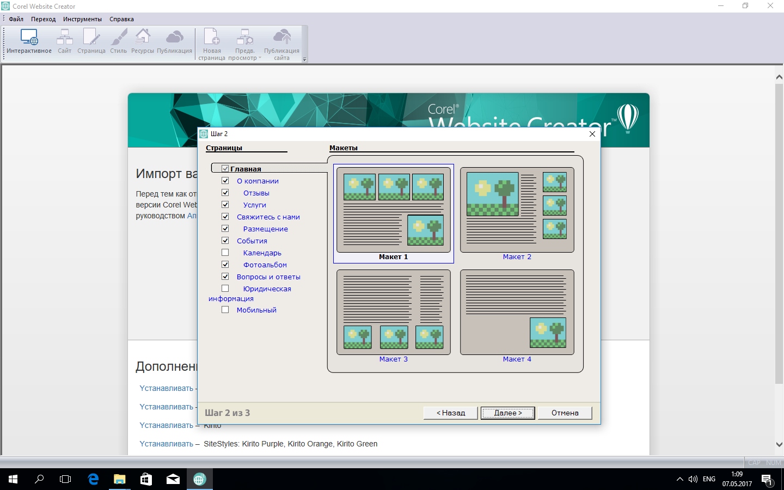Viewport: 784px width, 490px height.
Task: Uncheck the Фотоальбом checkbox
Action: [x=225, y=265]
